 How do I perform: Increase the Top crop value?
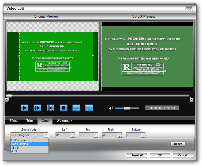pyautogui.click(x=96, y=134)
